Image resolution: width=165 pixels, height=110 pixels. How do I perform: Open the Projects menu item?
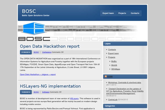point(122,13)
